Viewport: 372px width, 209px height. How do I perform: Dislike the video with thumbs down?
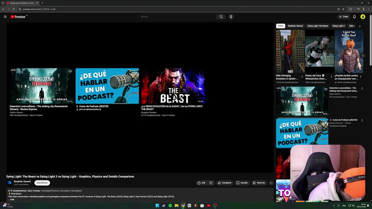211,183
